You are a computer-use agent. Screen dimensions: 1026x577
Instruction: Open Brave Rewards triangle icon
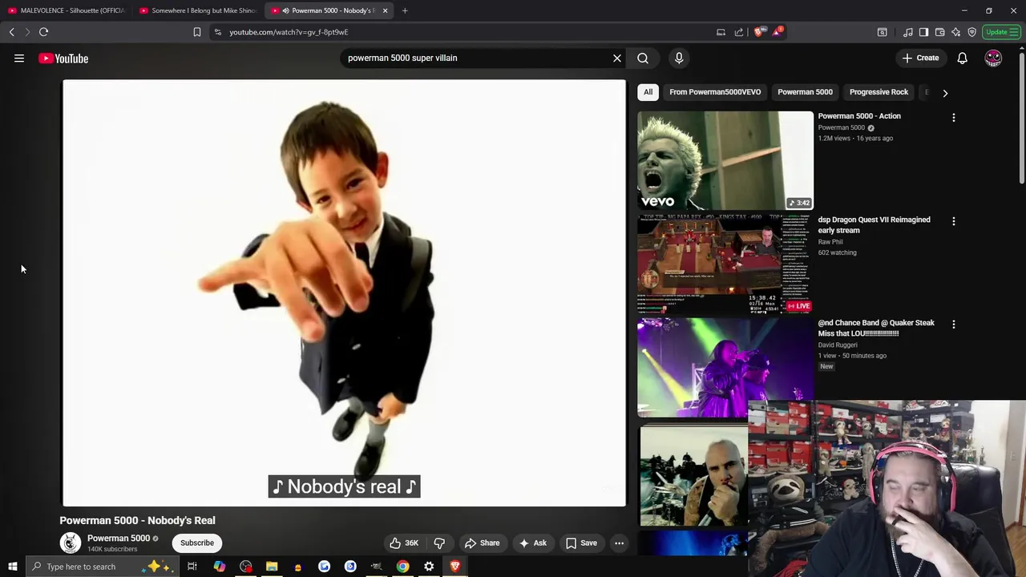pyautogui.click(x=777, y=31)
